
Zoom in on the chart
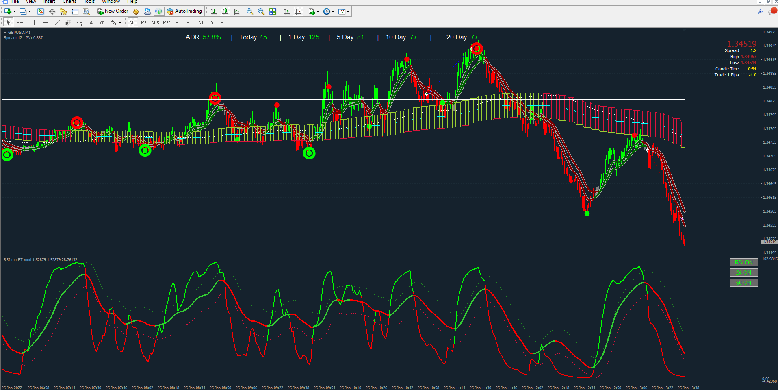(x=250, y=11)
